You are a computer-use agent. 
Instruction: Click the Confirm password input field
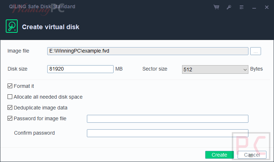[x=168, y=133]
